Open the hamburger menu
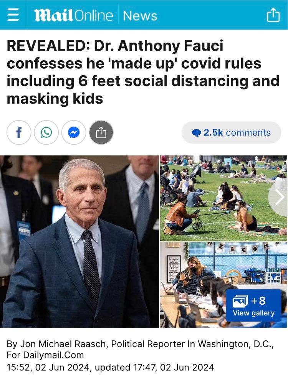The height and width of the screenshot is (383, 288). click(13, 15)
